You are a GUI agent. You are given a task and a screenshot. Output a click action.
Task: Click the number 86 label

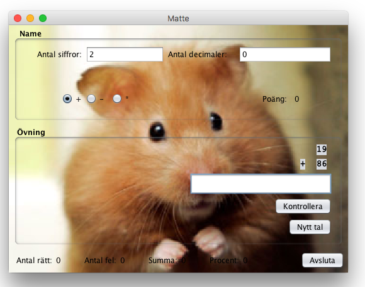(322, 164)
